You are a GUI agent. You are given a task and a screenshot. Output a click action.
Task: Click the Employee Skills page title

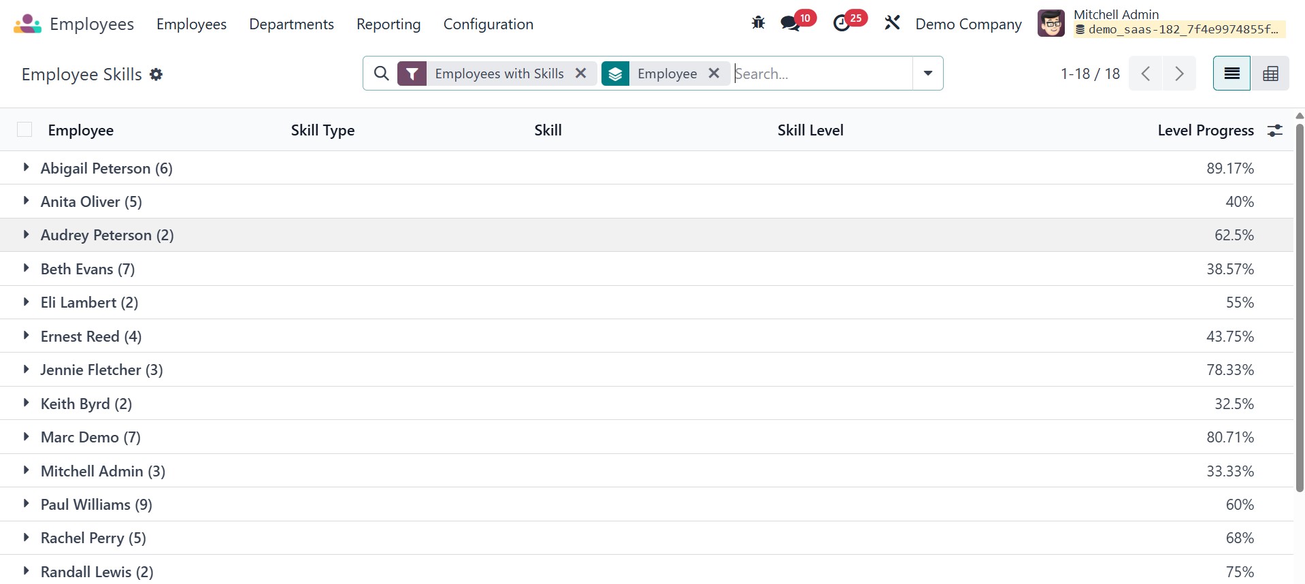(x=82, y=74)
